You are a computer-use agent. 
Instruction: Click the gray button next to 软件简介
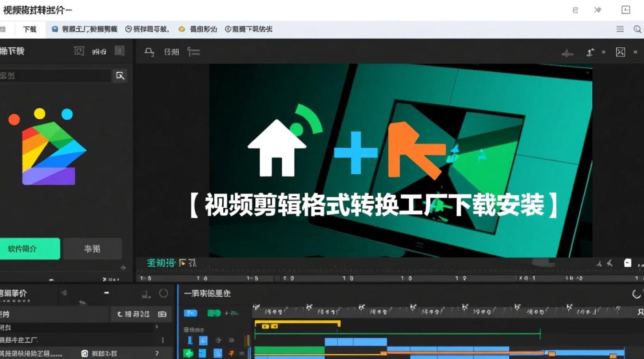pyautogui.click(x=92, y=248)
